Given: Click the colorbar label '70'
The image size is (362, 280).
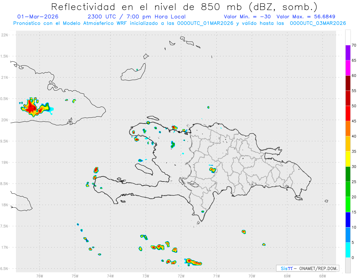Looking at the screenshot, I should click(354, 45).
